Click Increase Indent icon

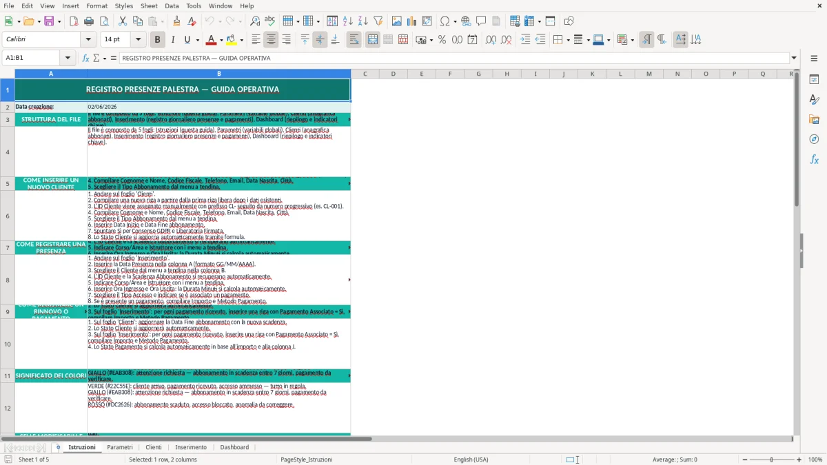[x=525, y=40]
